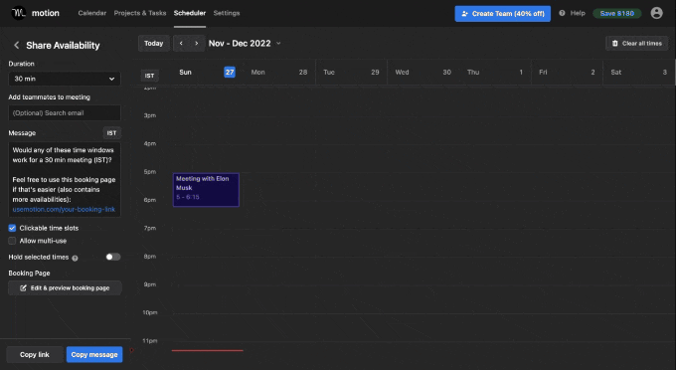The width and height of the screenshot is (676, 370).
Task: Click the 3pm time label
Action: click(149, 115)
